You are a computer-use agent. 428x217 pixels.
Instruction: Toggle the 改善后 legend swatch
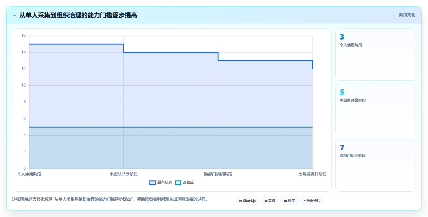(178, 182)
